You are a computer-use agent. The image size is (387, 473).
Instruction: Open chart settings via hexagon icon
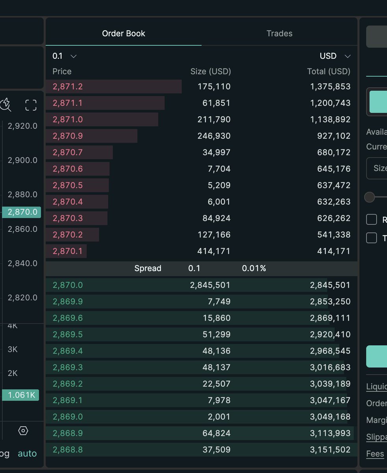pos(23,431)
